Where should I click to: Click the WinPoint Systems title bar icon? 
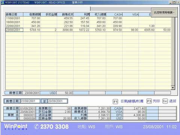(x=3, y=2)
